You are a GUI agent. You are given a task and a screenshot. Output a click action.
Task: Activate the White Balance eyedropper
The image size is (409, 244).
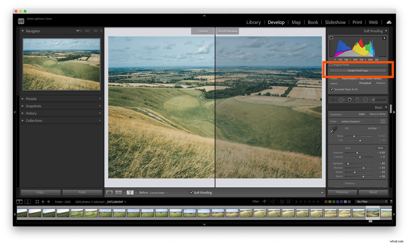tap(333, 130)
